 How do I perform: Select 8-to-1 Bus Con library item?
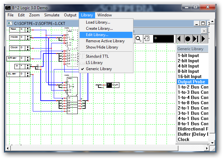tap(193, 124)
